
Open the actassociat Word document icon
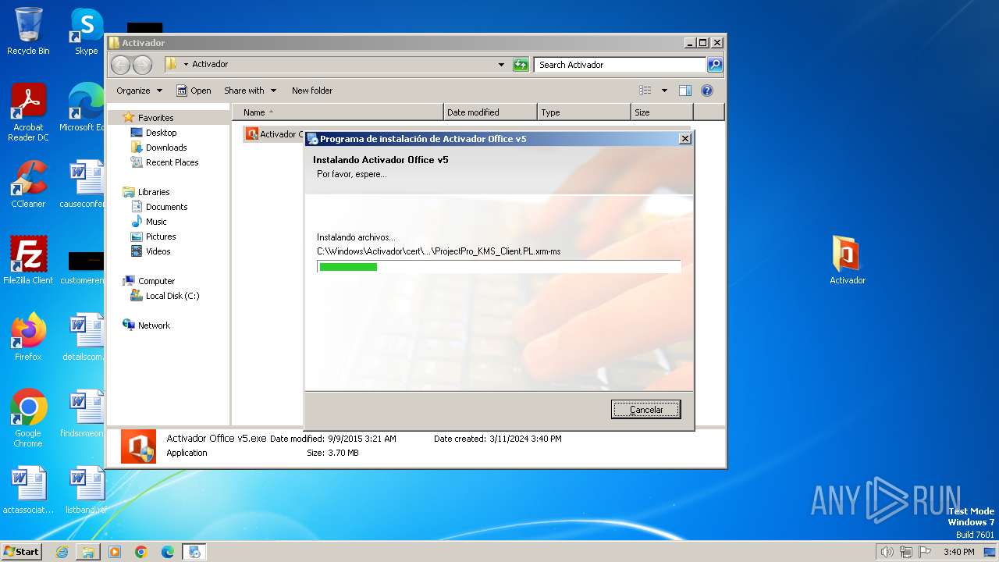(x=28, y=490)
